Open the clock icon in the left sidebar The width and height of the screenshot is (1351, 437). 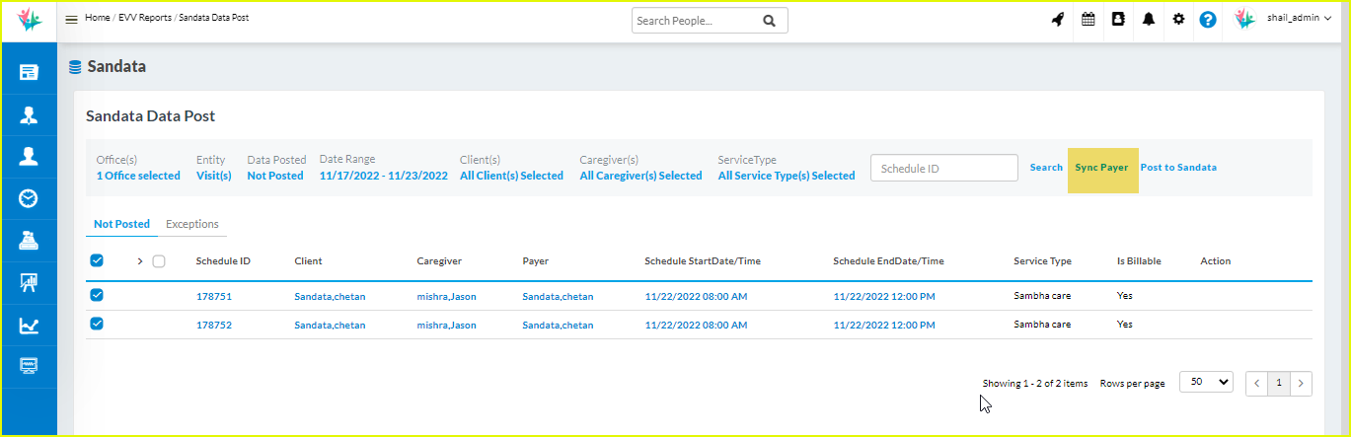29,198
